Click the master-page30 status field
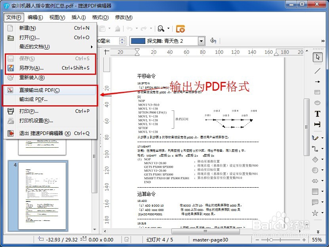This screenshot has height=247, width=329. coord(210,239)
